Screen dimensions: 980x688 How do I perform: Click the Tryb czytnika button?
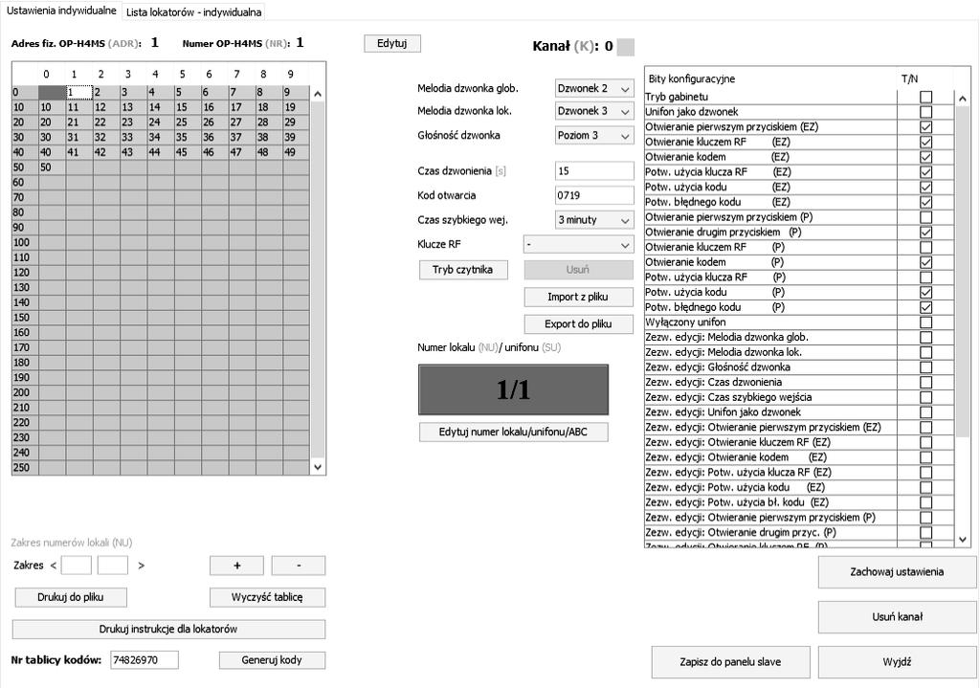click(x=462, y=270)
